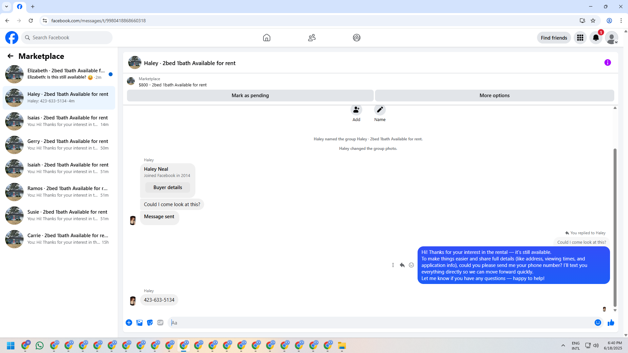Open Carrie's rental conversation
628x353 pixels.
point(59,239)
